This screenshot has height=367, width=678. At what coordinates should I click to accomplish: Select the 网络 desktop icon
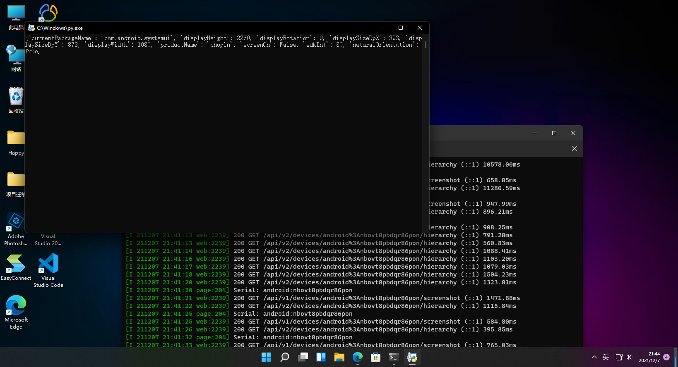[16, 59]
